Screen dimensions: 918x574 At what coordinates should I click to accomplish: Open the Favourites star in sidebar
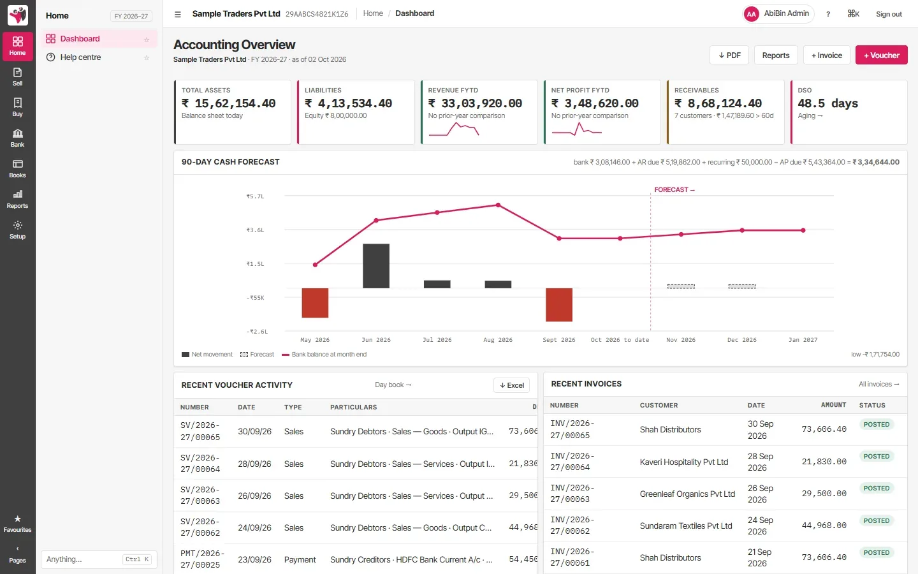[17, 524]
